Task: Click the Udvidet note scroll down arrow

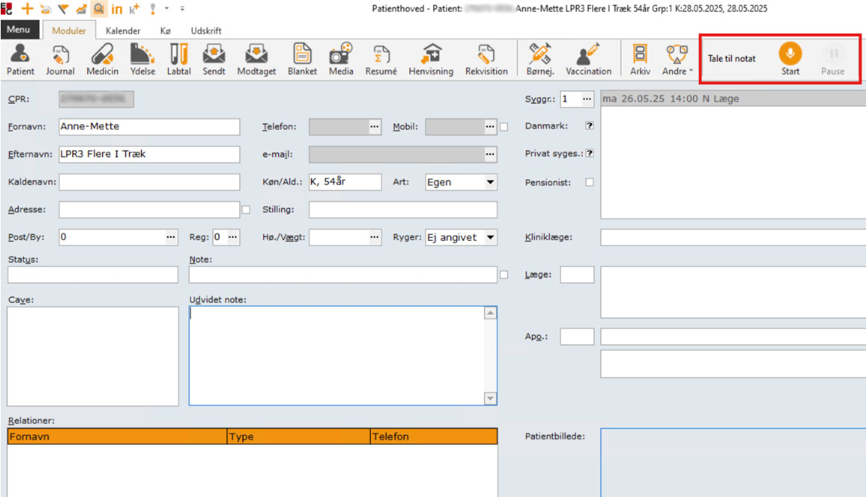Action: (490, 398)
